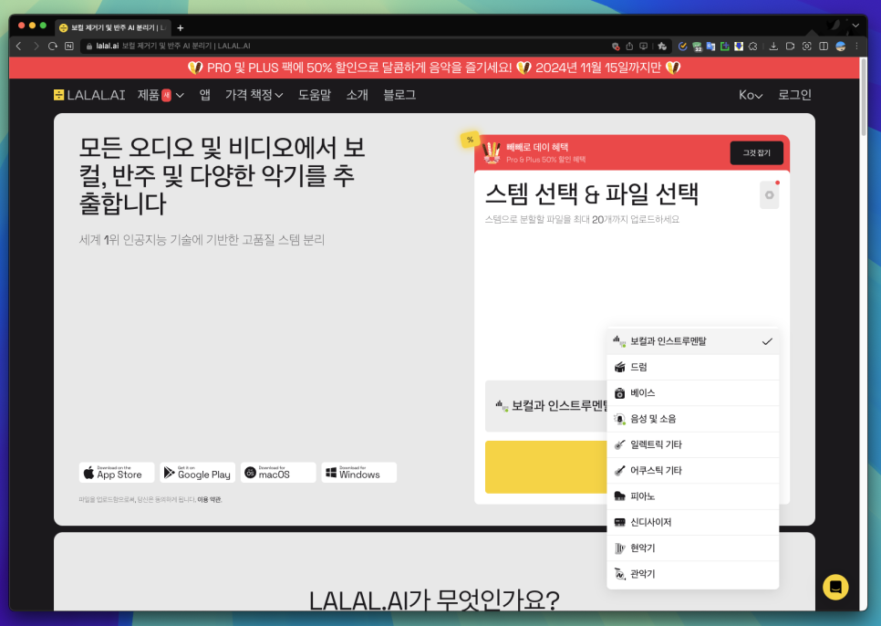Viewport: 881px width, 626px height.
Task: Click the percent discount badge
Action: coord(470,140)
